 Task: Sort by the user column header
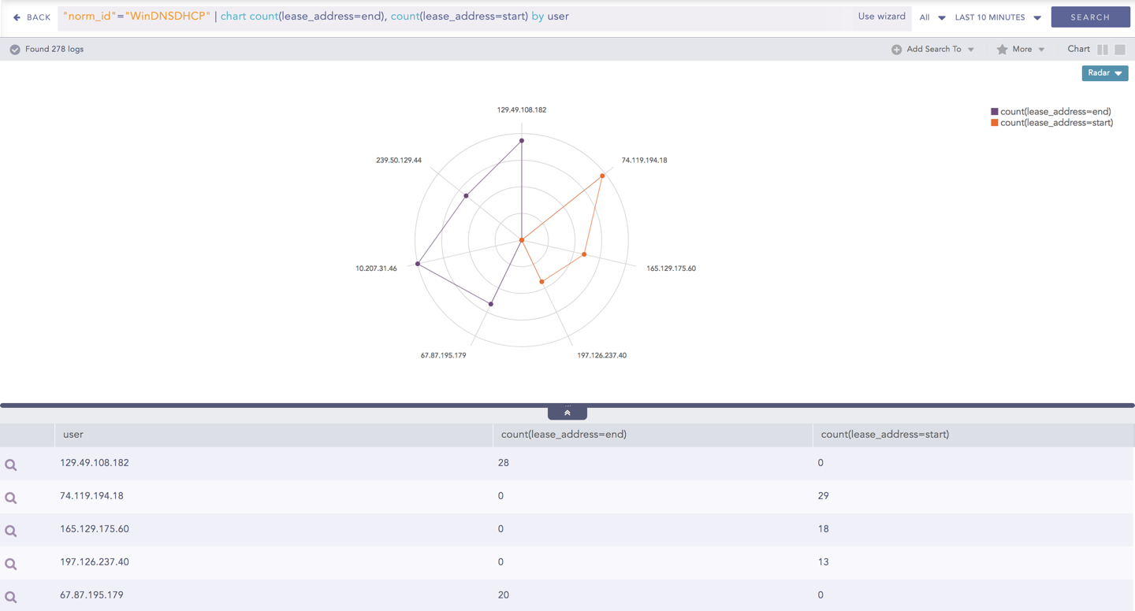pyautogui.click(x=73, y=435)
